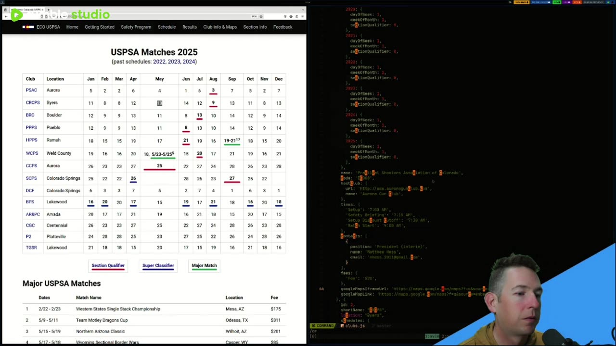Open the P2 club link

[28, 236]
